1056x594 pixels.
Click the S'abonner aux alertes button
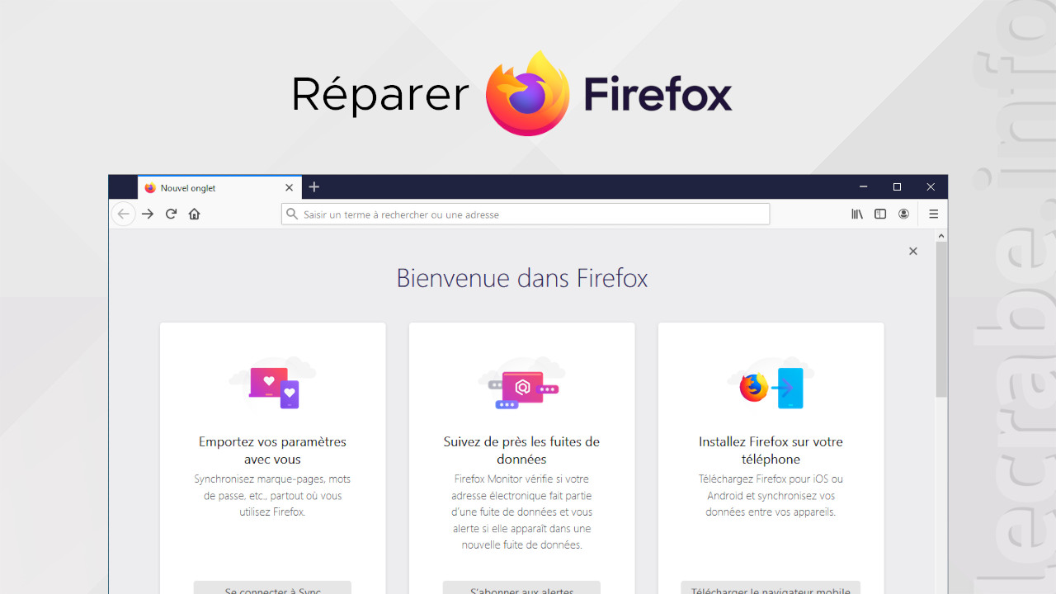pyautogui.click(x=521, y=587)
